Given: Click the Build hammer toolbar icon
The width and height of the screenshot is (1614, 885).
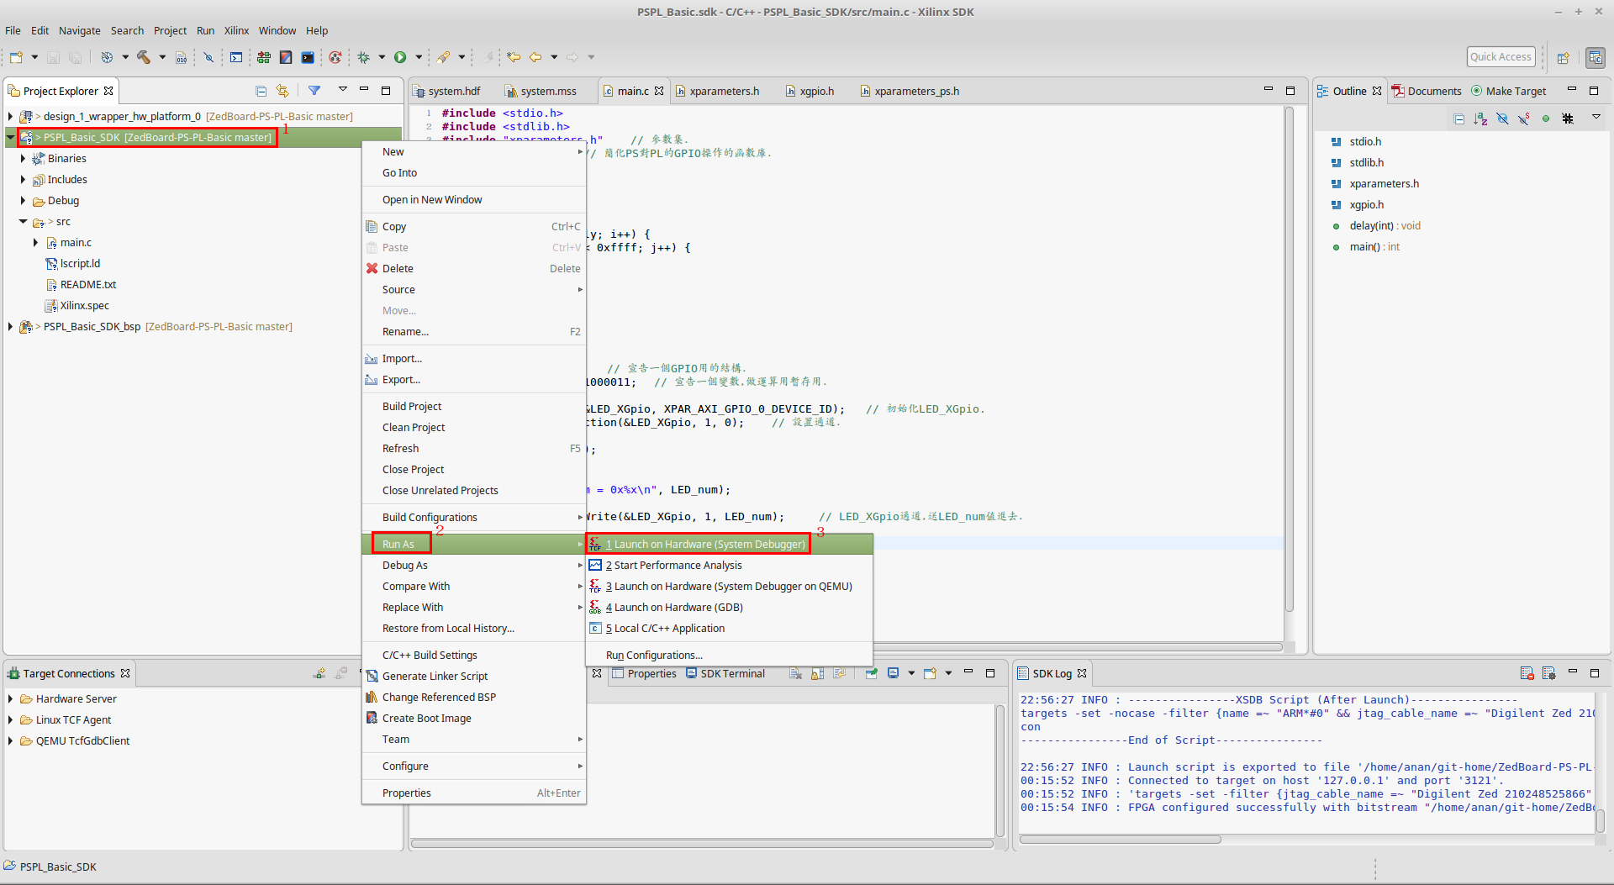Looking at the screenshot, I should point(144,57).
